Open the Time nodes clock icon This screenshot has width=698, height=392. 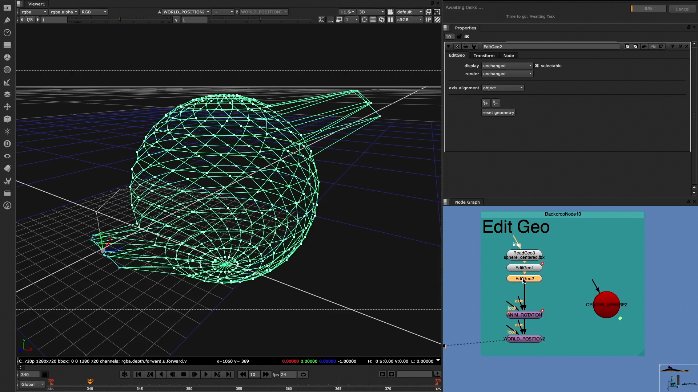(x=7, y=33)
